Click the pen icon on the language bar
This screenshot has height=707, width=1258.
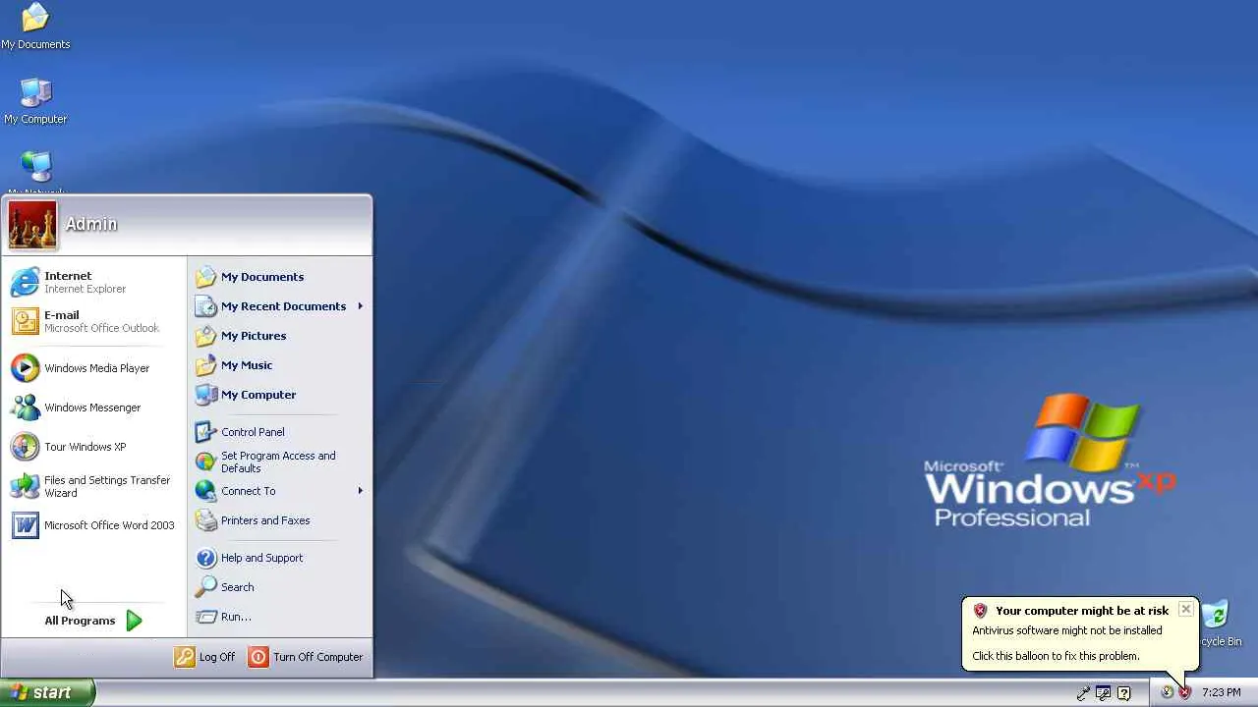click(1083, 693)
